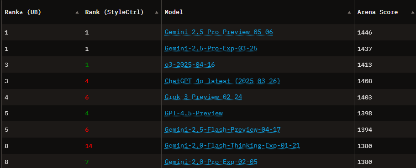Sort by Rank (UB) arrow icon
Viewport: 416px width, 168px height.
pyautogui.click(x=77, y=12)
